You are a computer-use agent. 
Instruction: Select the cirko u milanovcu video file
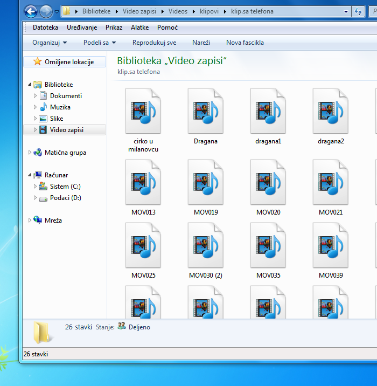[143, 120]
